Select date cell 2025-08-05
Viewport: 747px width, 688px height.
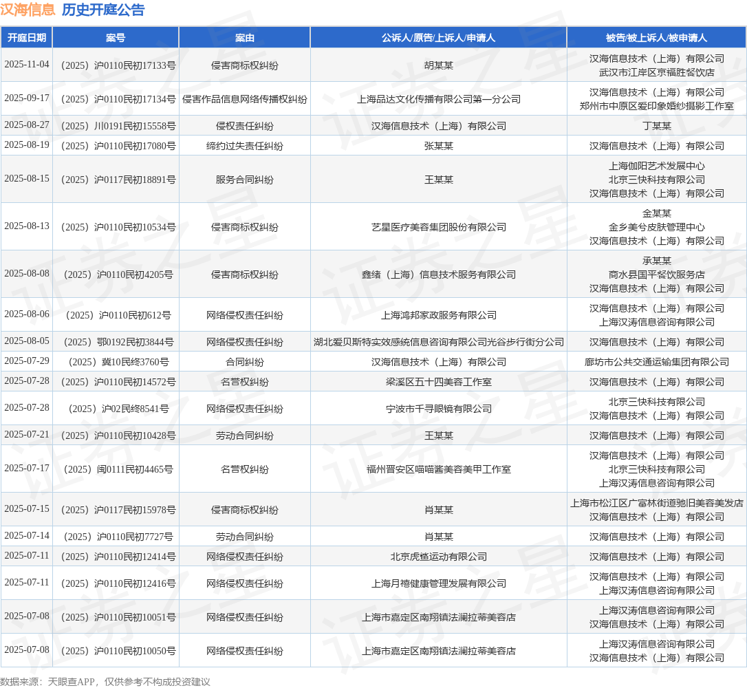click(27, 341)
